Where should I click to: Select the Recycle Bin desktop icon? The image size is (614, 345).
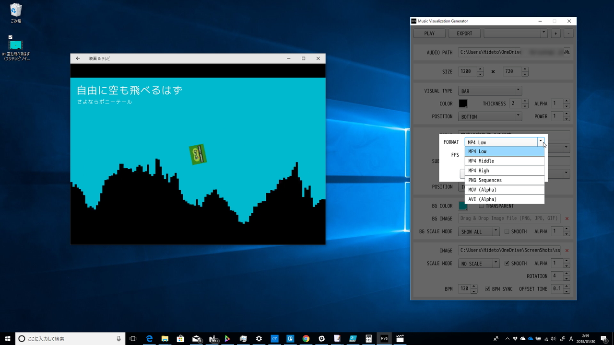[16, 13]
